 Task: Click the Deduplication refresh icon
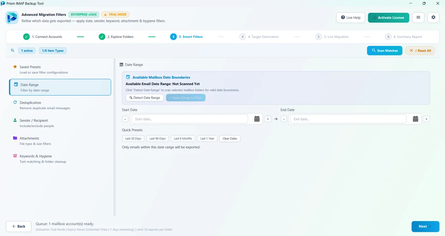tap(15, 102)
